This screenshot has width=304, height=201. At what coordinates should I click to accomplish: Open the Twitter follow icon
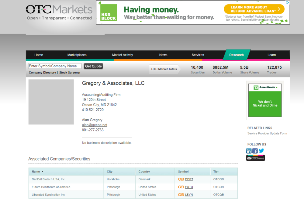click(x=261, y=151)
